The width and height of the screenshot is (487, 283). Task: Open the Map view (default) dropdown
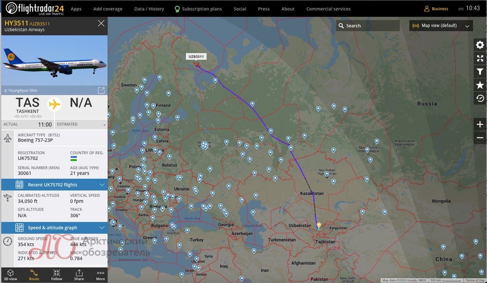441,26
